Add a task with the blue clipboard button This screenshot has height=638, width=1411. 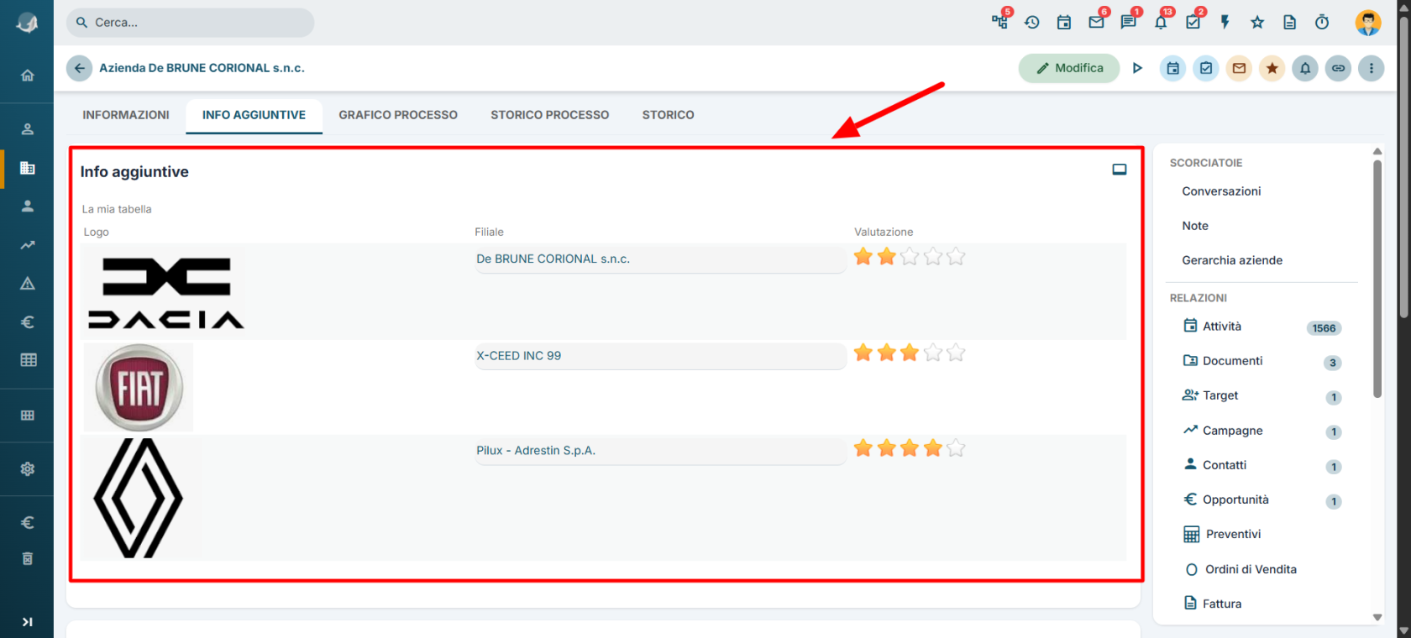click(1206, 68)
